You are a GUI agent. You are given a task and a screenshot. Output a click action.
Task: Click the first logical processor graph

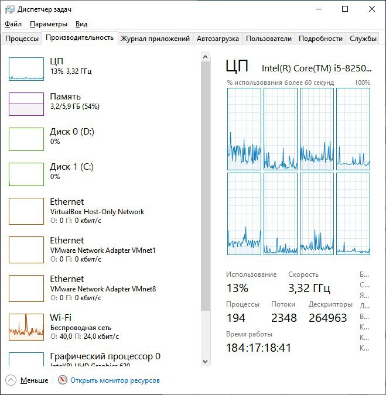point(244,129)
